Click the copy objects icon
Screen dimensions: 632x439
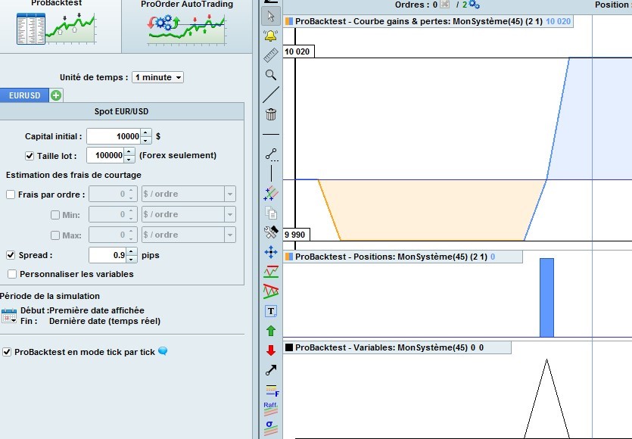pyautogui.click(x=271, y=213)
